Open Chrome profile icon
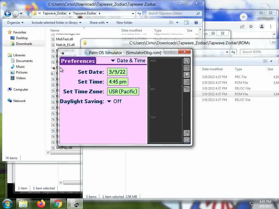The image size is (279, 209). pyautogui.click(x=262, y=27)
